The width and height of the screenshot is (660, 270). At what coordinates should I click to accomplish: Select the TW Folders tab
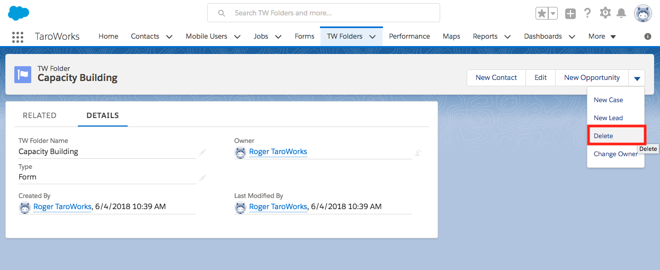coord(345,36)
